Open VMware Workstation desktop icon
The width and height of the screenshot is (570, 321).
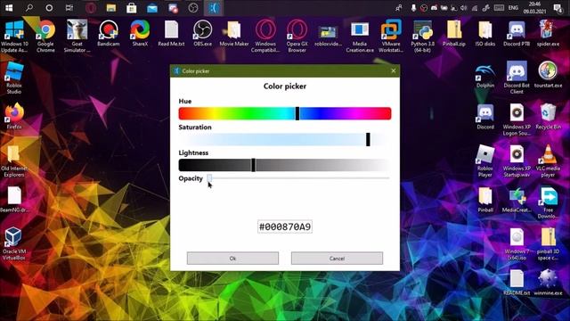[x=391, y=37]
